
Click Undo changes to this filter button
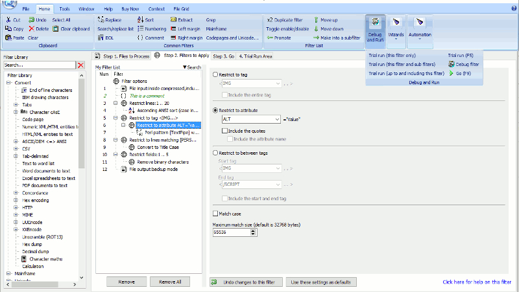coord(247,282)
